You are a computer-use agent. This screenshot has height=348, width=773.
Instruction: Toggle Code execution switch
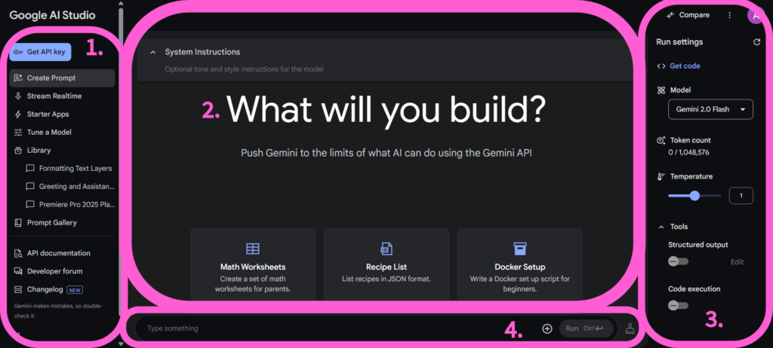pos(678,306)
